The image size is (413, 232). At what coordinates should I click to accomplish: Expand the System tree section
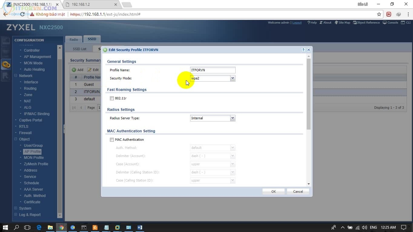pos(16,208)
